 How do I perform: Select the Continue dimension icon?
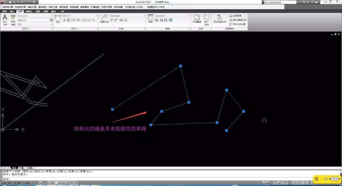(x=78, y=20)
